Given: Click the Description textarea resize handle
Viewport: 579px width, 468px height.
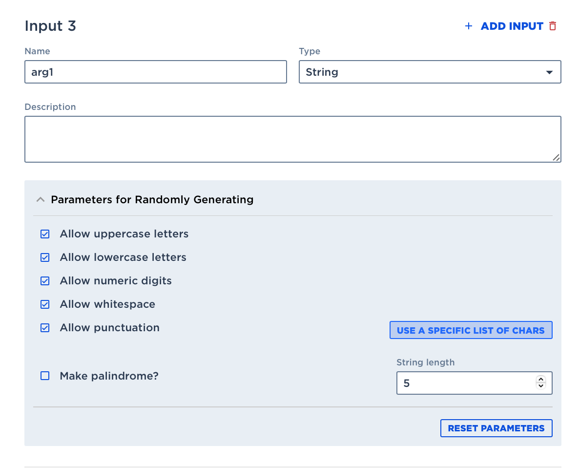Looking at the screenshot, I should tap(556, 157).
